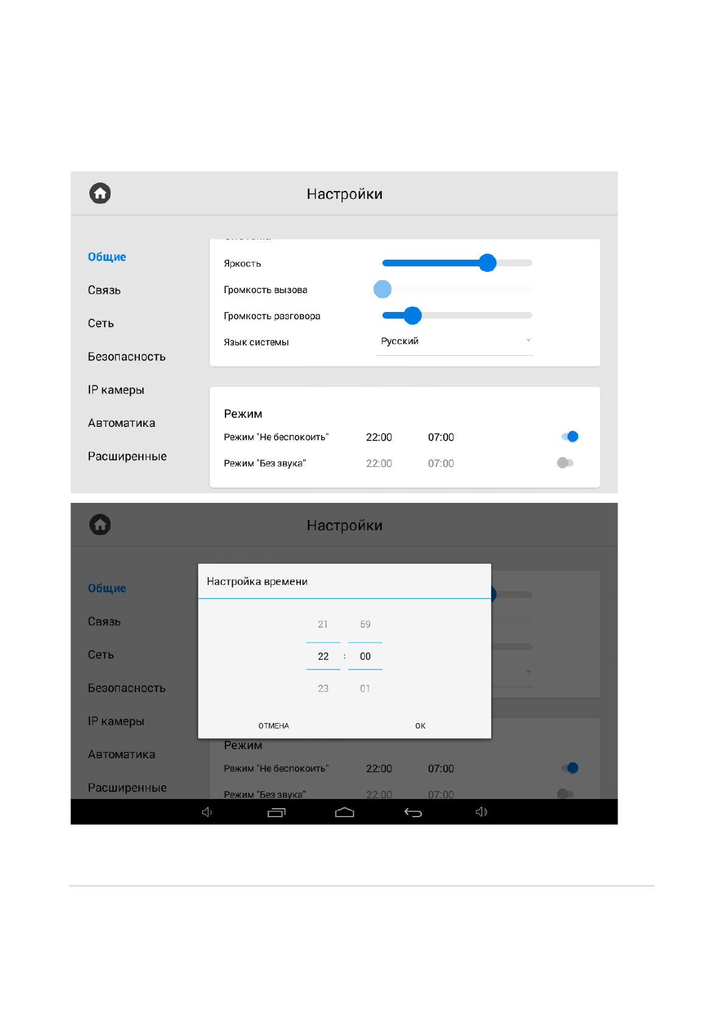This screenshot has width=724, height=1024.
Task: Tap the volume down icon in the navigation bar
Action: 207,812
